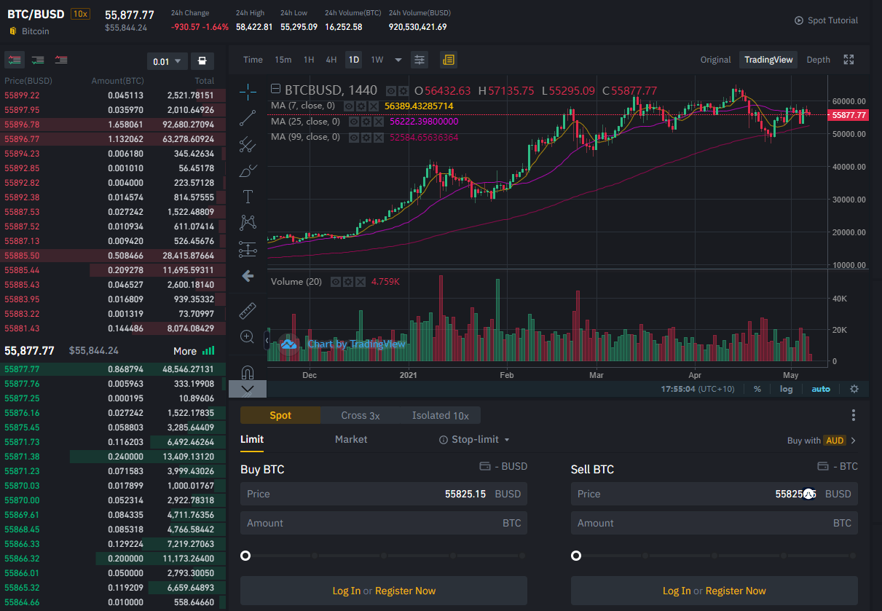Toggle auto scale on the chart

click(821, 389)
